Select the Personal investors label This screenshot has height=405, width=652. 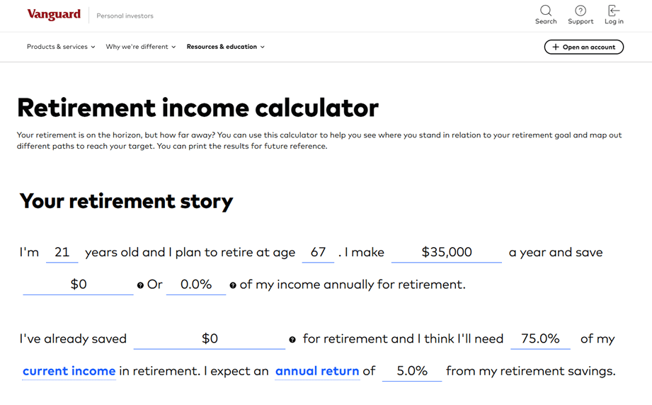point(125,16)
